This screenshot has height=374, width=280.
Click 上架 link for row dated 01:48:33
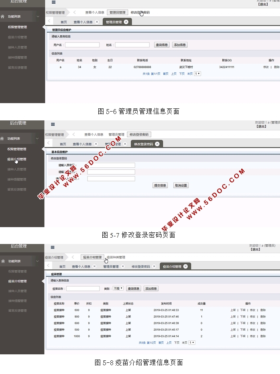233,310
